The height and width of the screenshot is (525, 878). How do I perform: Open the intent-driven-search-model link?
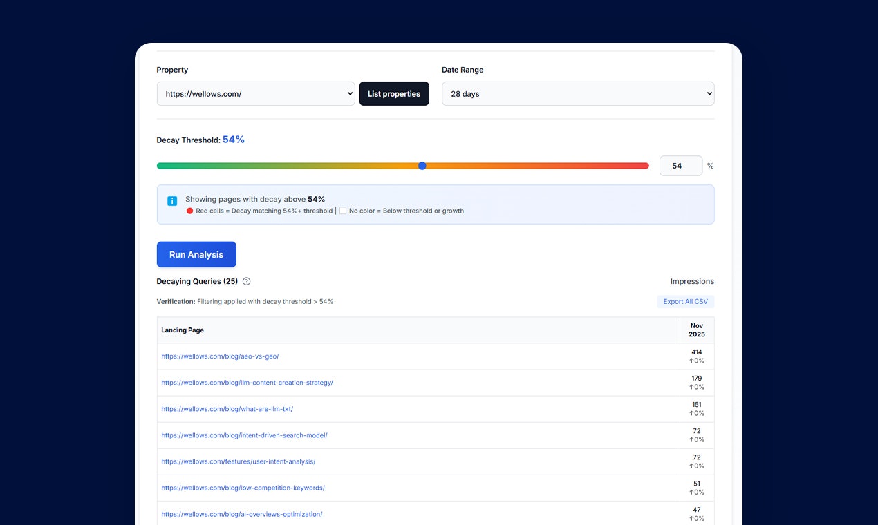tap(244, 435)
